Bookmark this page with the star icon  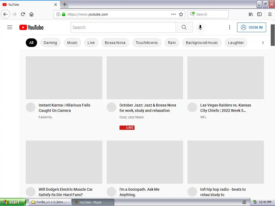[181, 14]
